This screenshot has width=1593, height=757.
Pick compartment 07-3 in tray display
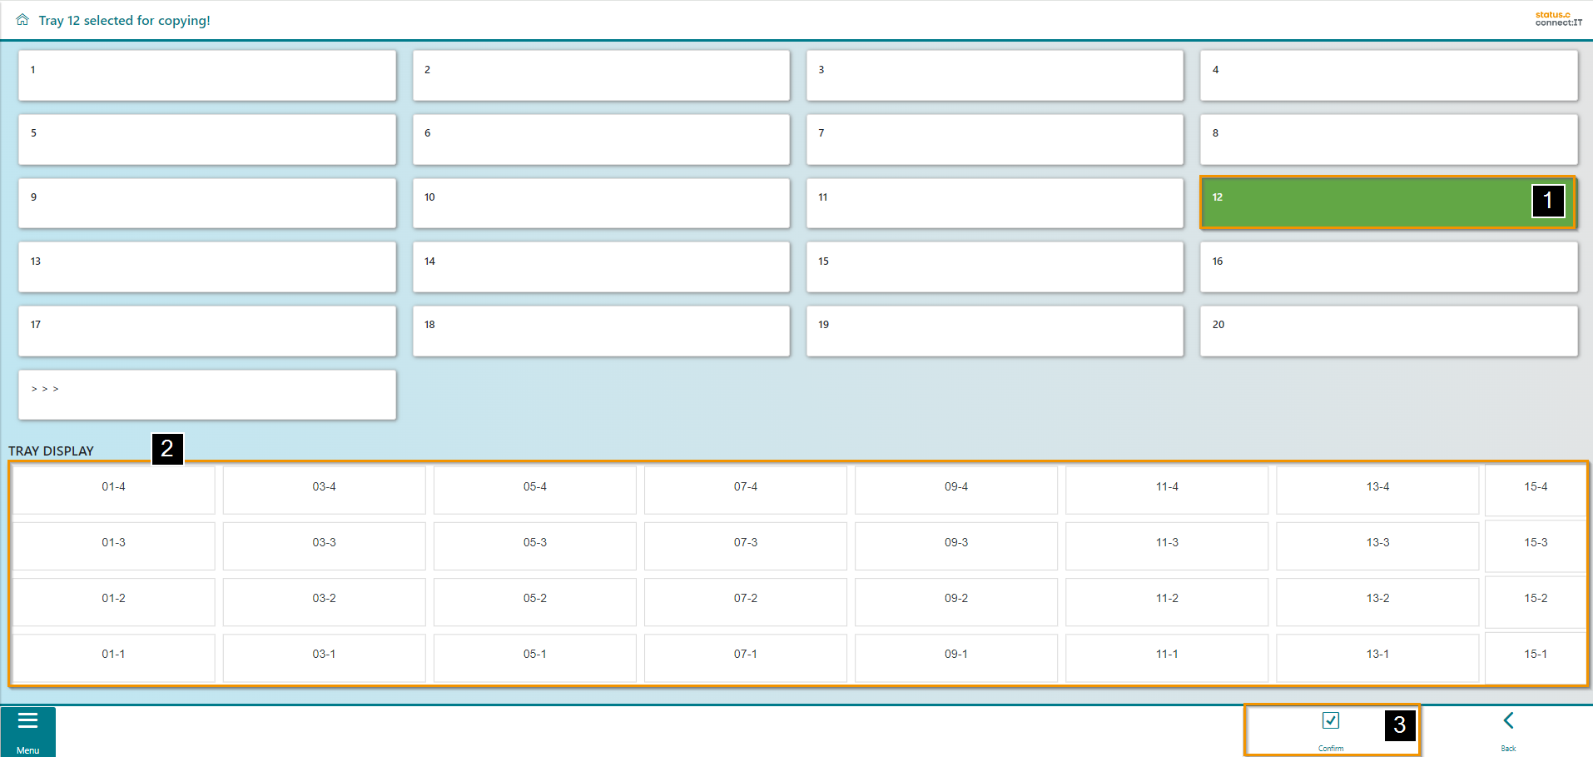click(746, 543)
